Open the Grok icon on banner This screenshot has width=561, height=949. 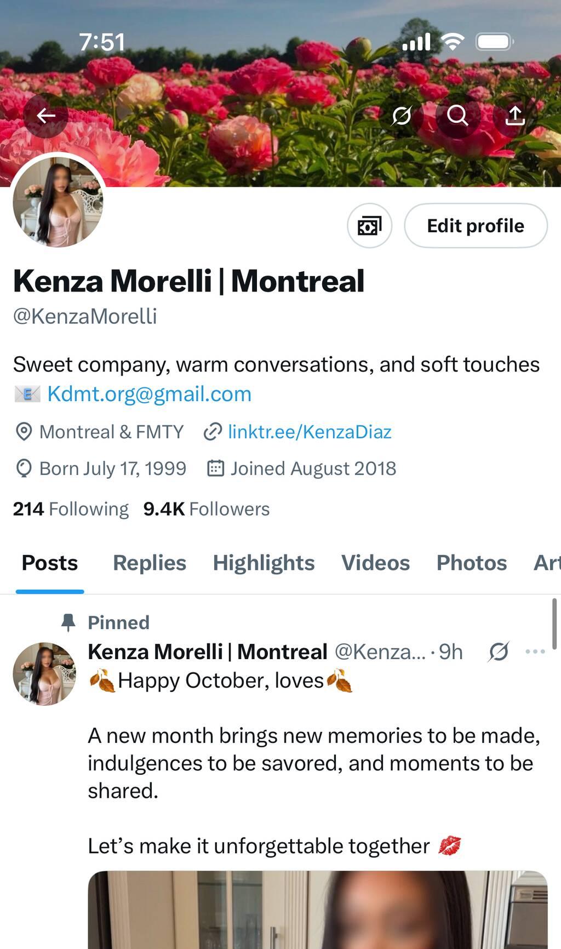(401, 116)
